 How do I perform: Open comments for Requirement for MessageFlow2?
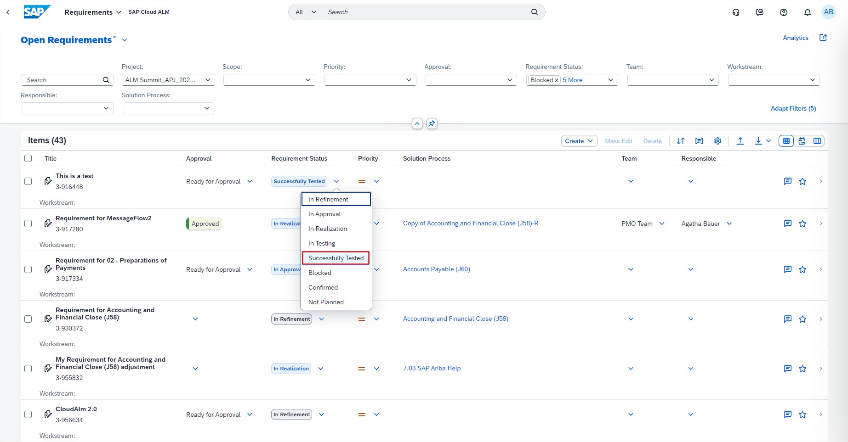pos(787,224)
